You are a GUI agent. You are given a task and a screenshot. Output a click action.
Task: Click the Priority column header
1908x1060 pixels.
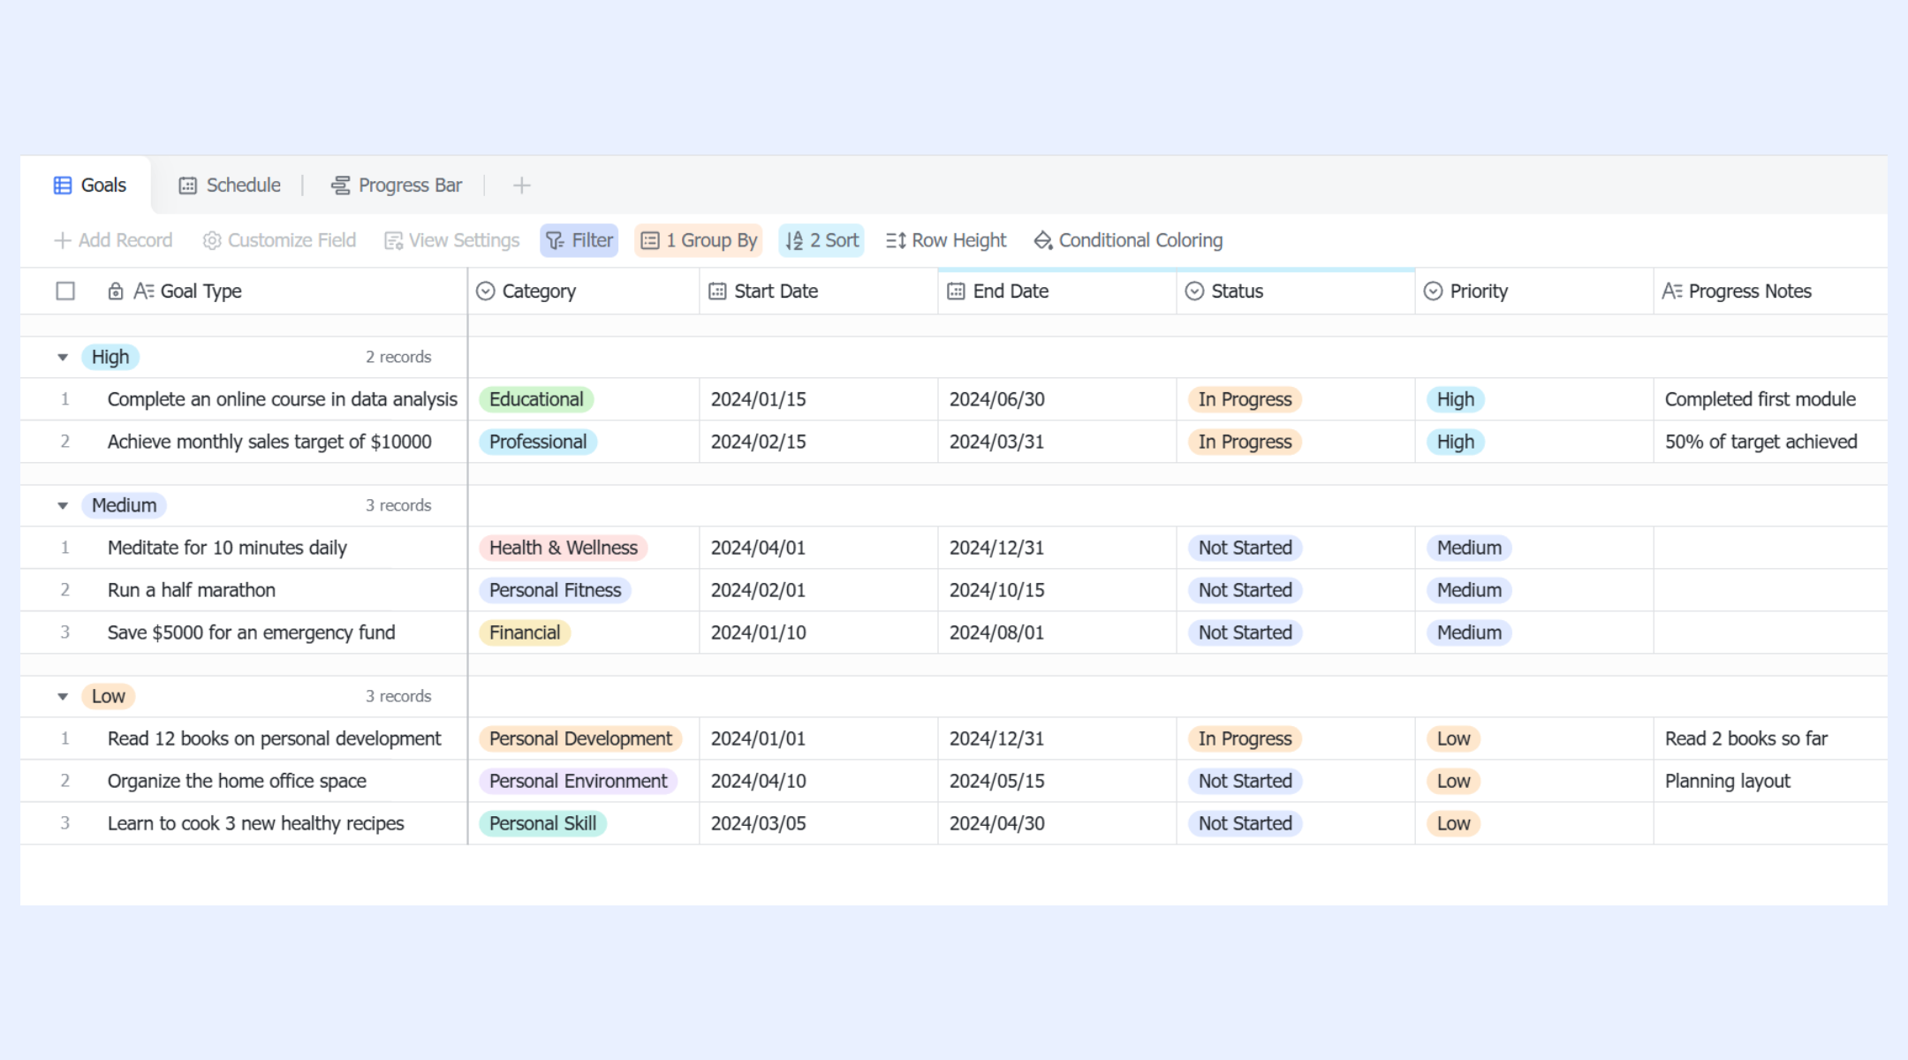1533,291
